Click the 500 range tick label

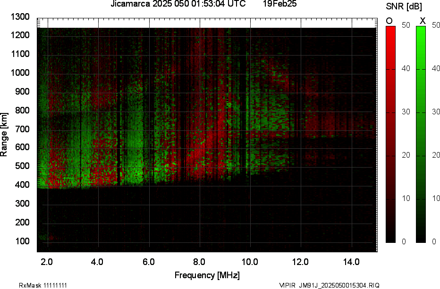click(x=23, y=166)
